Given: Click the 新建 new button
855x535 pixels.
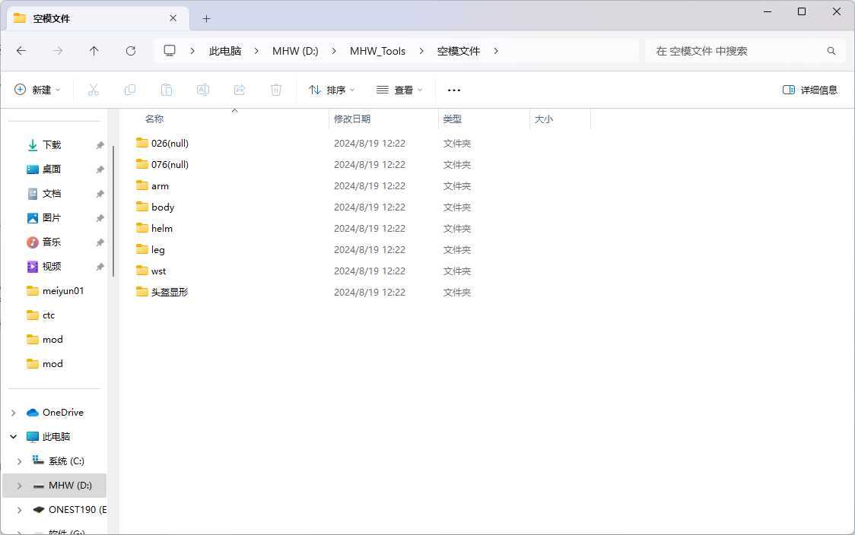Looking at the screenshot, I should click(x=37, y=90).
